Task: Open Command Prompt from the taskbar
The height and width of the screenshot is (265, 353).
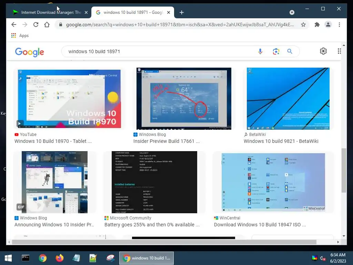Action: pos(26,258)
